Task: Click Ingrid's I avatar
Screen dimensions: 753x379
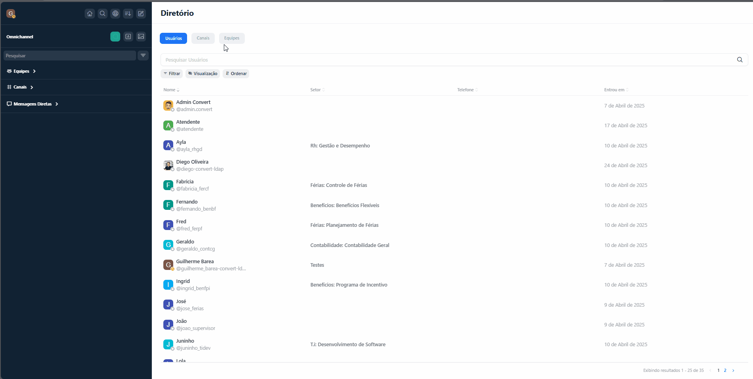Action: pos(168,285)
